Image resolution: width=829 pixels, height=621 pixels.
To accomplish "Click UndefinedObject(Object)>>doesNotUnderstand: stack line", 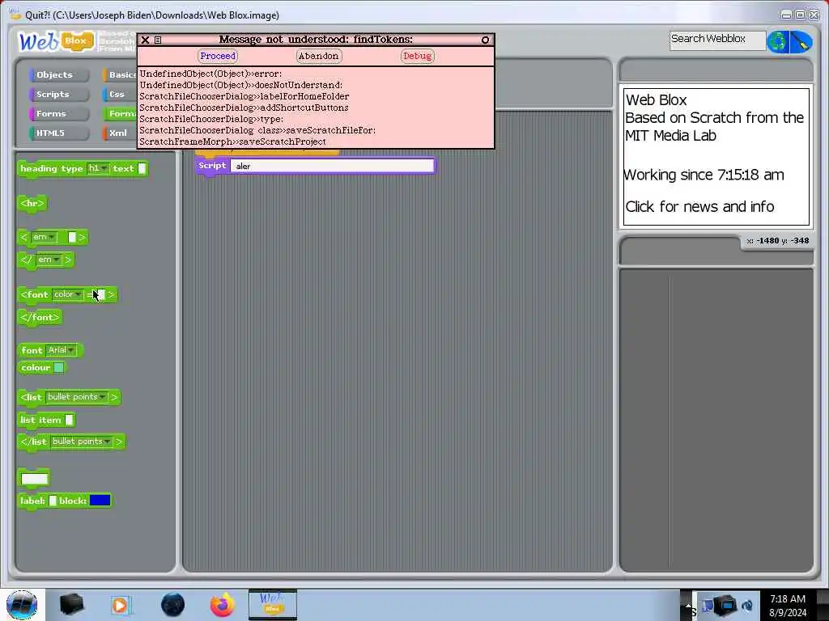I will tap(241, 85).
